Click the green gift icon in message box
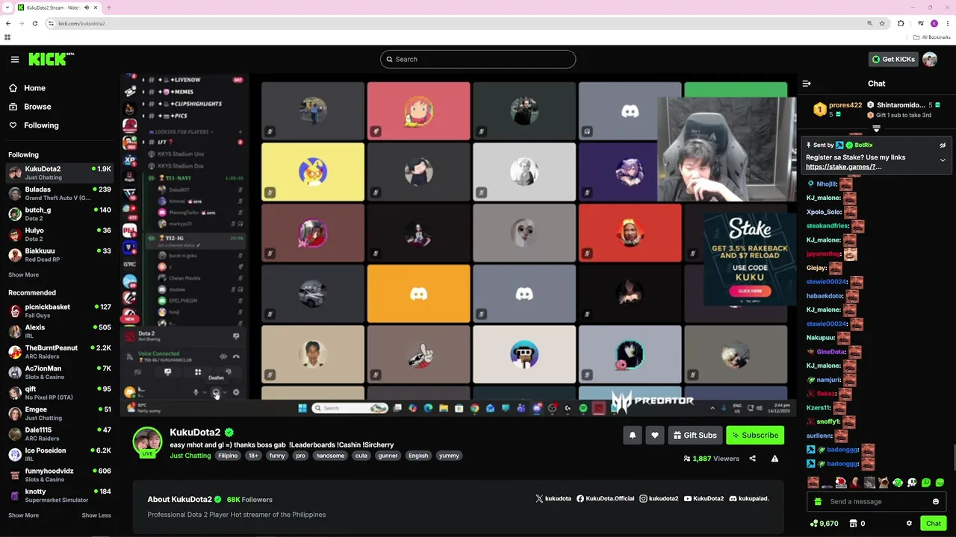The image size is (956, 537). [818, 502]
